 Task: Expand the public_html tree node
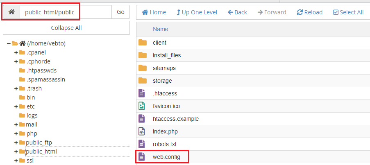[16, 151]
